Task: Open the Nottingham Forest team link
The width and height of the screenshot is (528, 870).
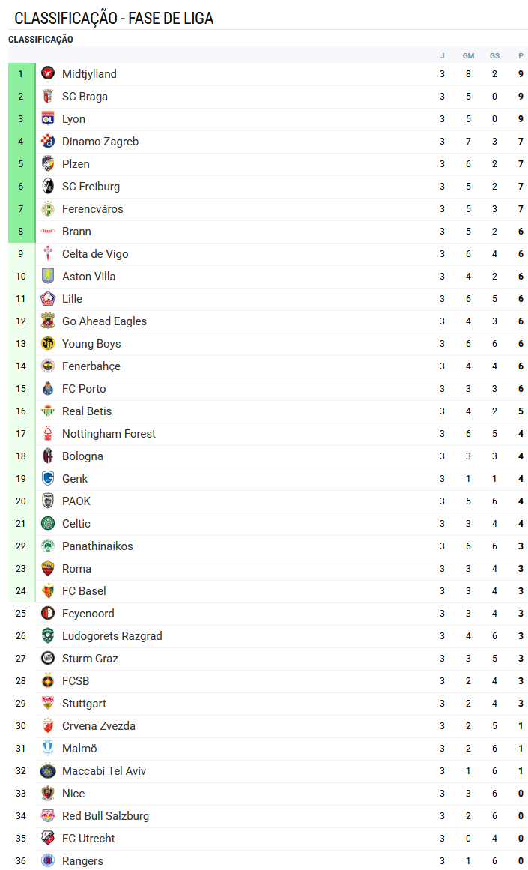Action: click(109, 433)
